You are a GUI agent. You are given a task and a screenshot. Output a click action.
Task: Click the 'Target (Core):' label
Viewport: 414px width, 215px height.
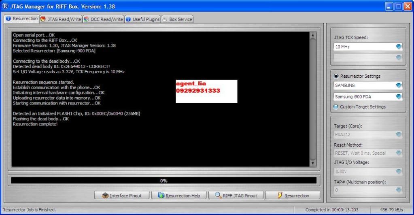[x=348, y=126]
